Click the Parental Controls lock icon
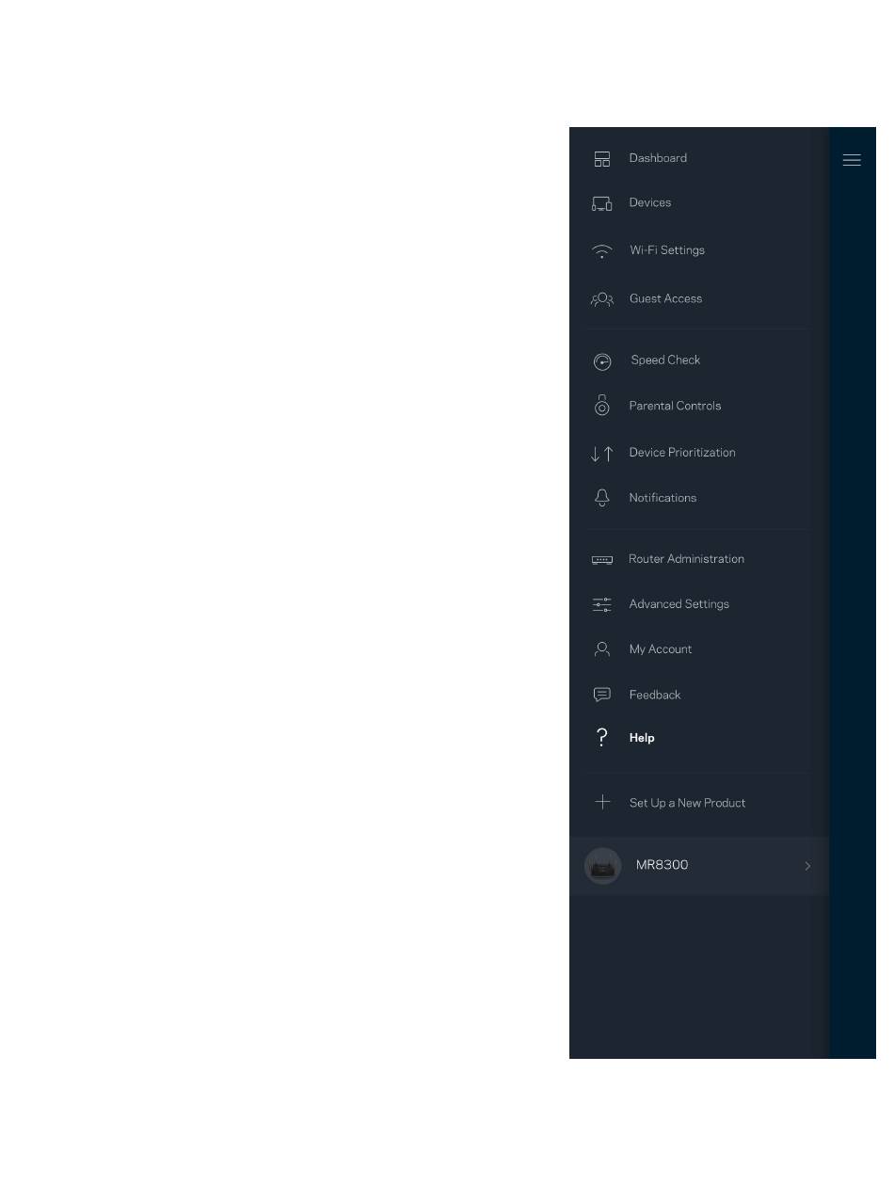 click(x=602, y=406)
